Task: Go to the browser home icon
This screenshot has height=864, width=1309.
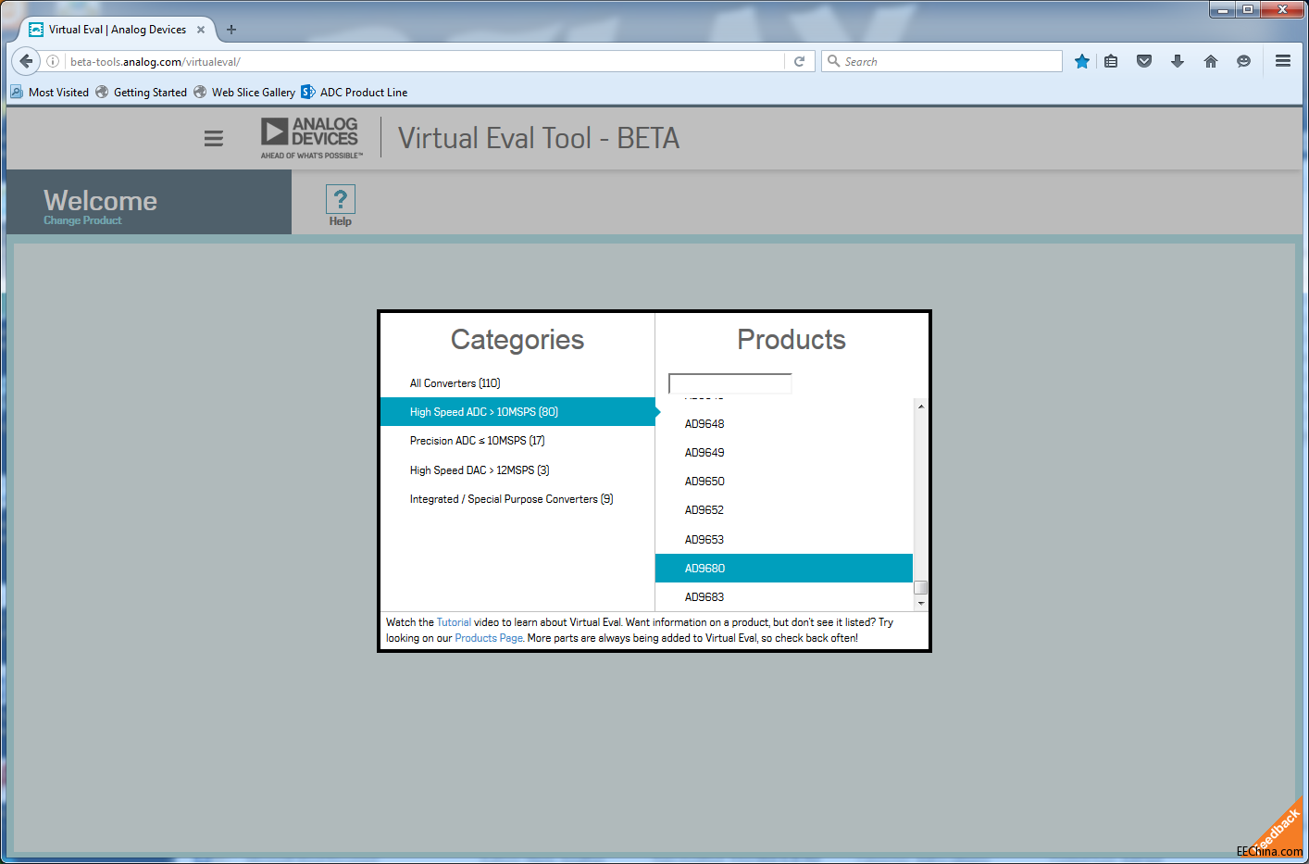Action: click(1211, 61)
